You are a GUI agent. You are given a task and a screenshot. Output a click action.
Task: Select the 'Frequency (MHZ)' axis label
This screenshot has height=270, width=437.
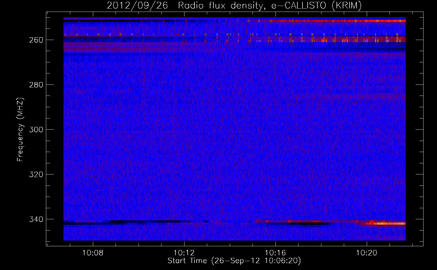pyautogui.click(x=20, y=129)
